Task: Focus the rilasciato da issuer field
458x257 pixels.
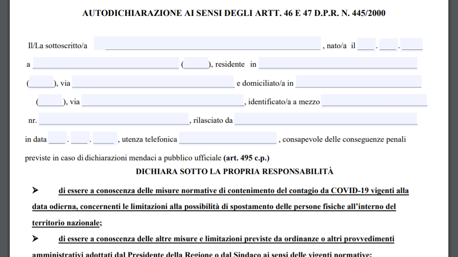Action: coord(326,119)
